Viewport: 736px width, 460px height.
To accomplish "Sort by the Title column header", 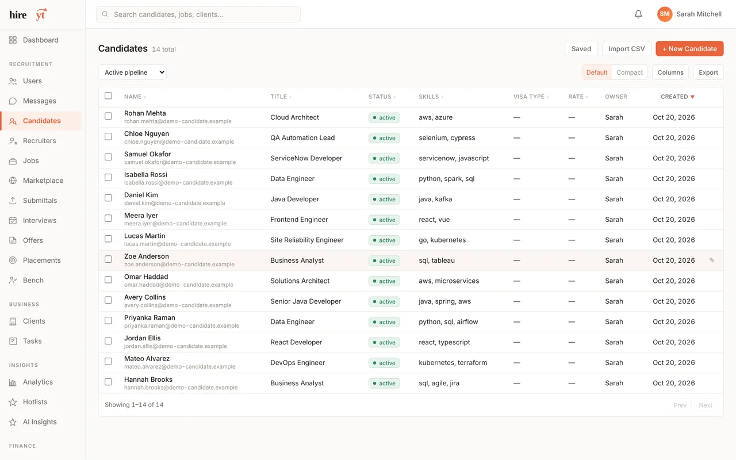I will [x=281, y=97].
